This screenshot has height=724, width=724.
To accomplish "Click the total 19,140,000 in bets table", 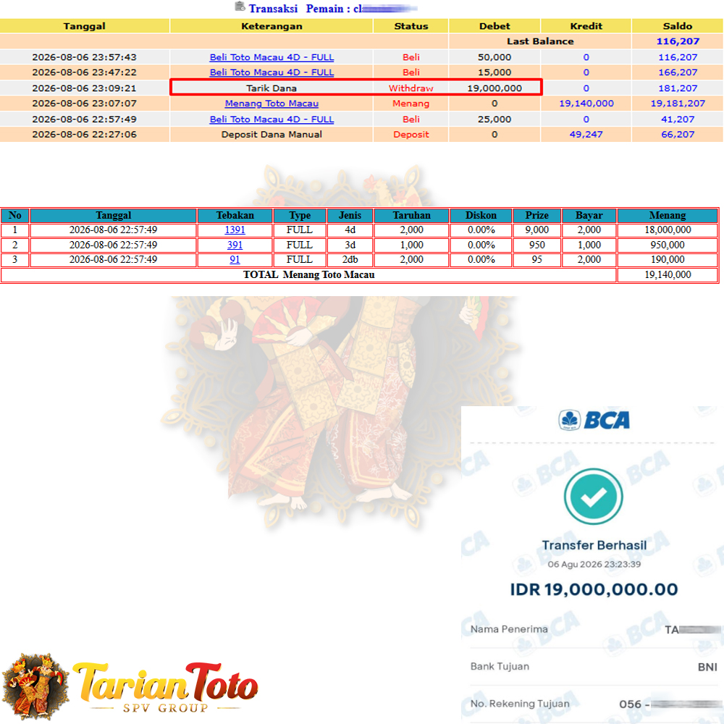I will click(668, 274).
